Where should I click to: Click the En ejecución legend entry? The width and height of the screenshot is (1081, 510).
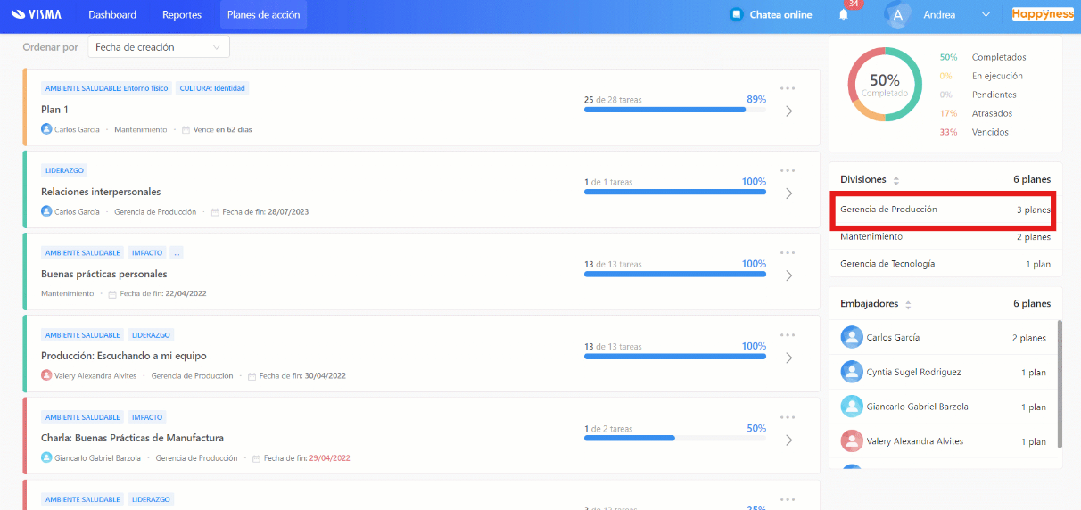997,76
